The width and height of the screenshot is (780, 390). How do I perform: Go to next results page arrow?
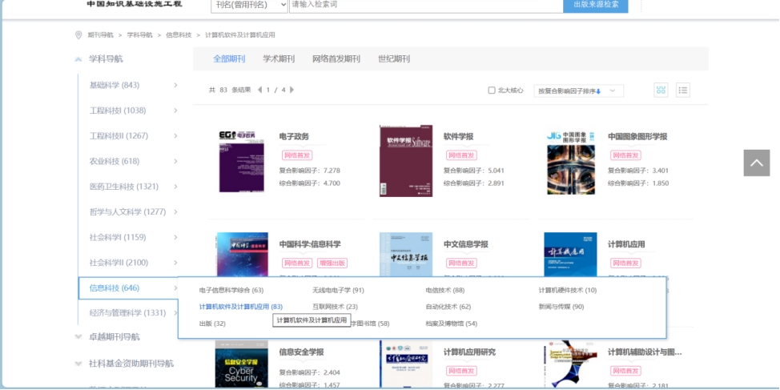click(292, 90)
